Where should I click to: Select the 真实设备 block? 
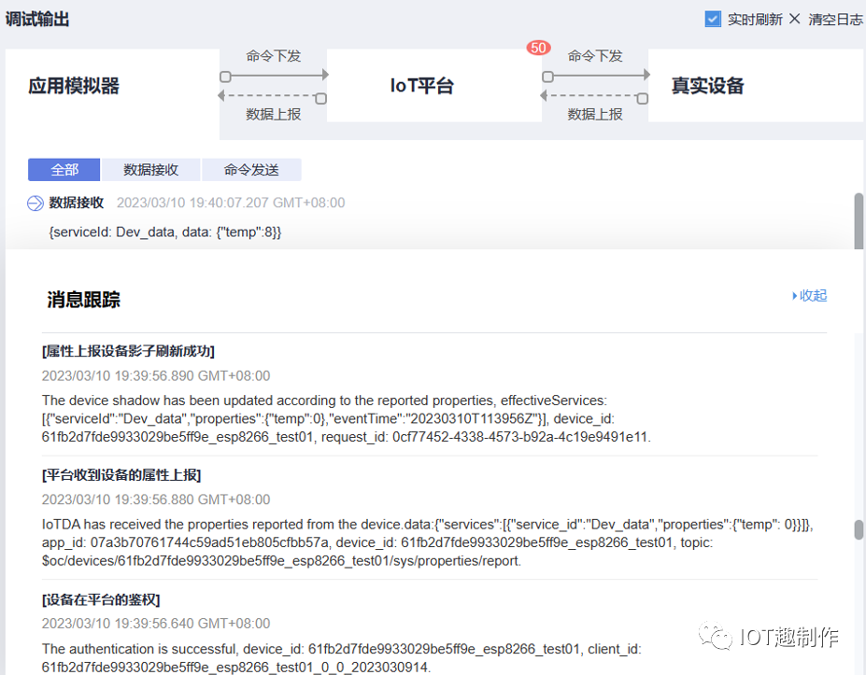pos(707,86)
